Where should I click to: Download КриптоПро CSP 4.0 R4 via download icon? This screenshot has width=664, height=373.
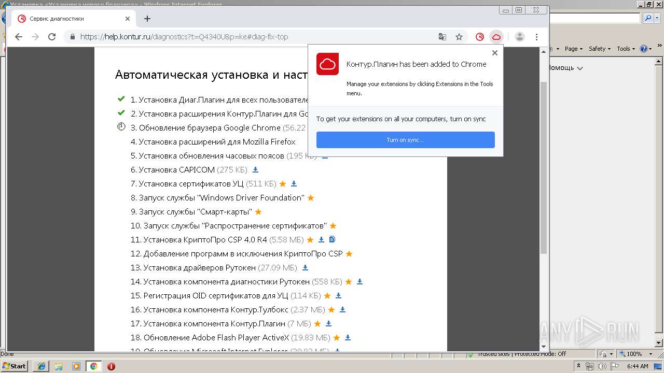pyautogui.click(x=321, y=240)
